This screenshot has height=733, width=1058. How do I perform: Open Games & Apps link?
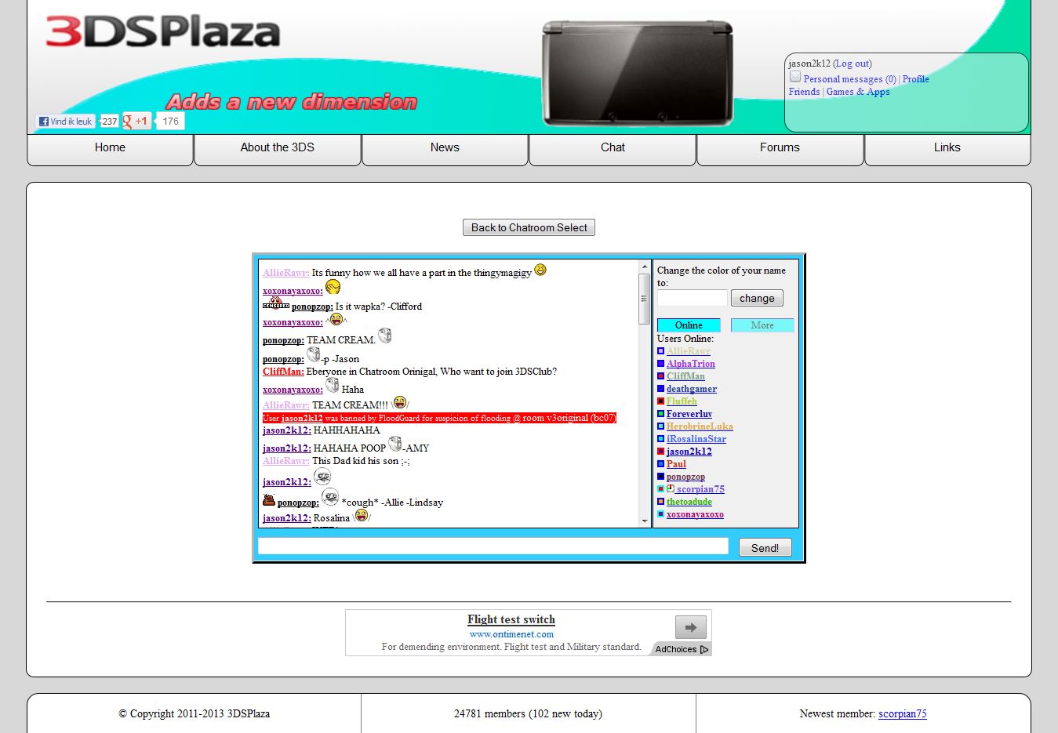[858, 92]
